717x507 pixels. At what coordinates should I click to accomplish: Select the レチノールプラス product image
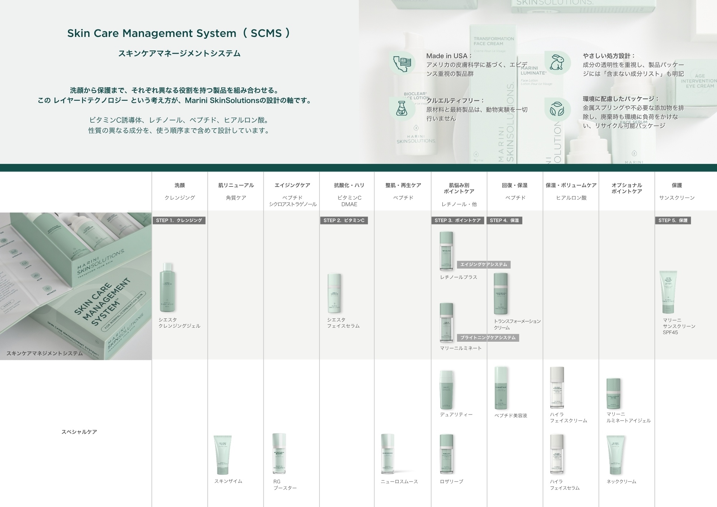tap(446, 251)
